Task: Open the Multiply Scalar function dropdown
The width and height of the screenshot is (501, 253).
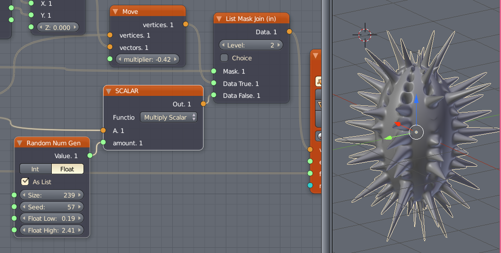Action: click(x=169, y=117)
